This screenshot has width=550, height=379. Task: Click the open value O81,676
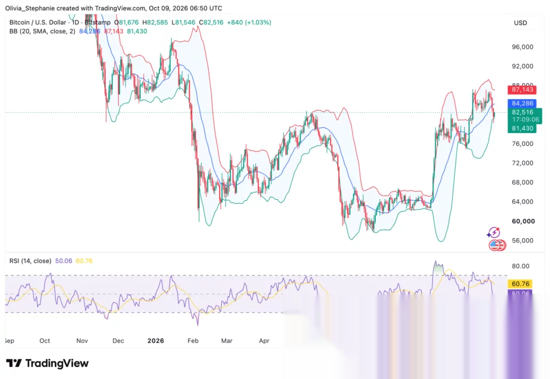(x=126, y=23)
